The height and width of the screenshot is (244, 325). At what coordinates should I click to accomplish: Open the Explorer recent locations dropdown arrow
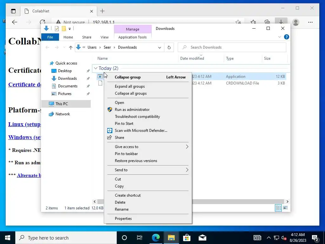(64, 48)
